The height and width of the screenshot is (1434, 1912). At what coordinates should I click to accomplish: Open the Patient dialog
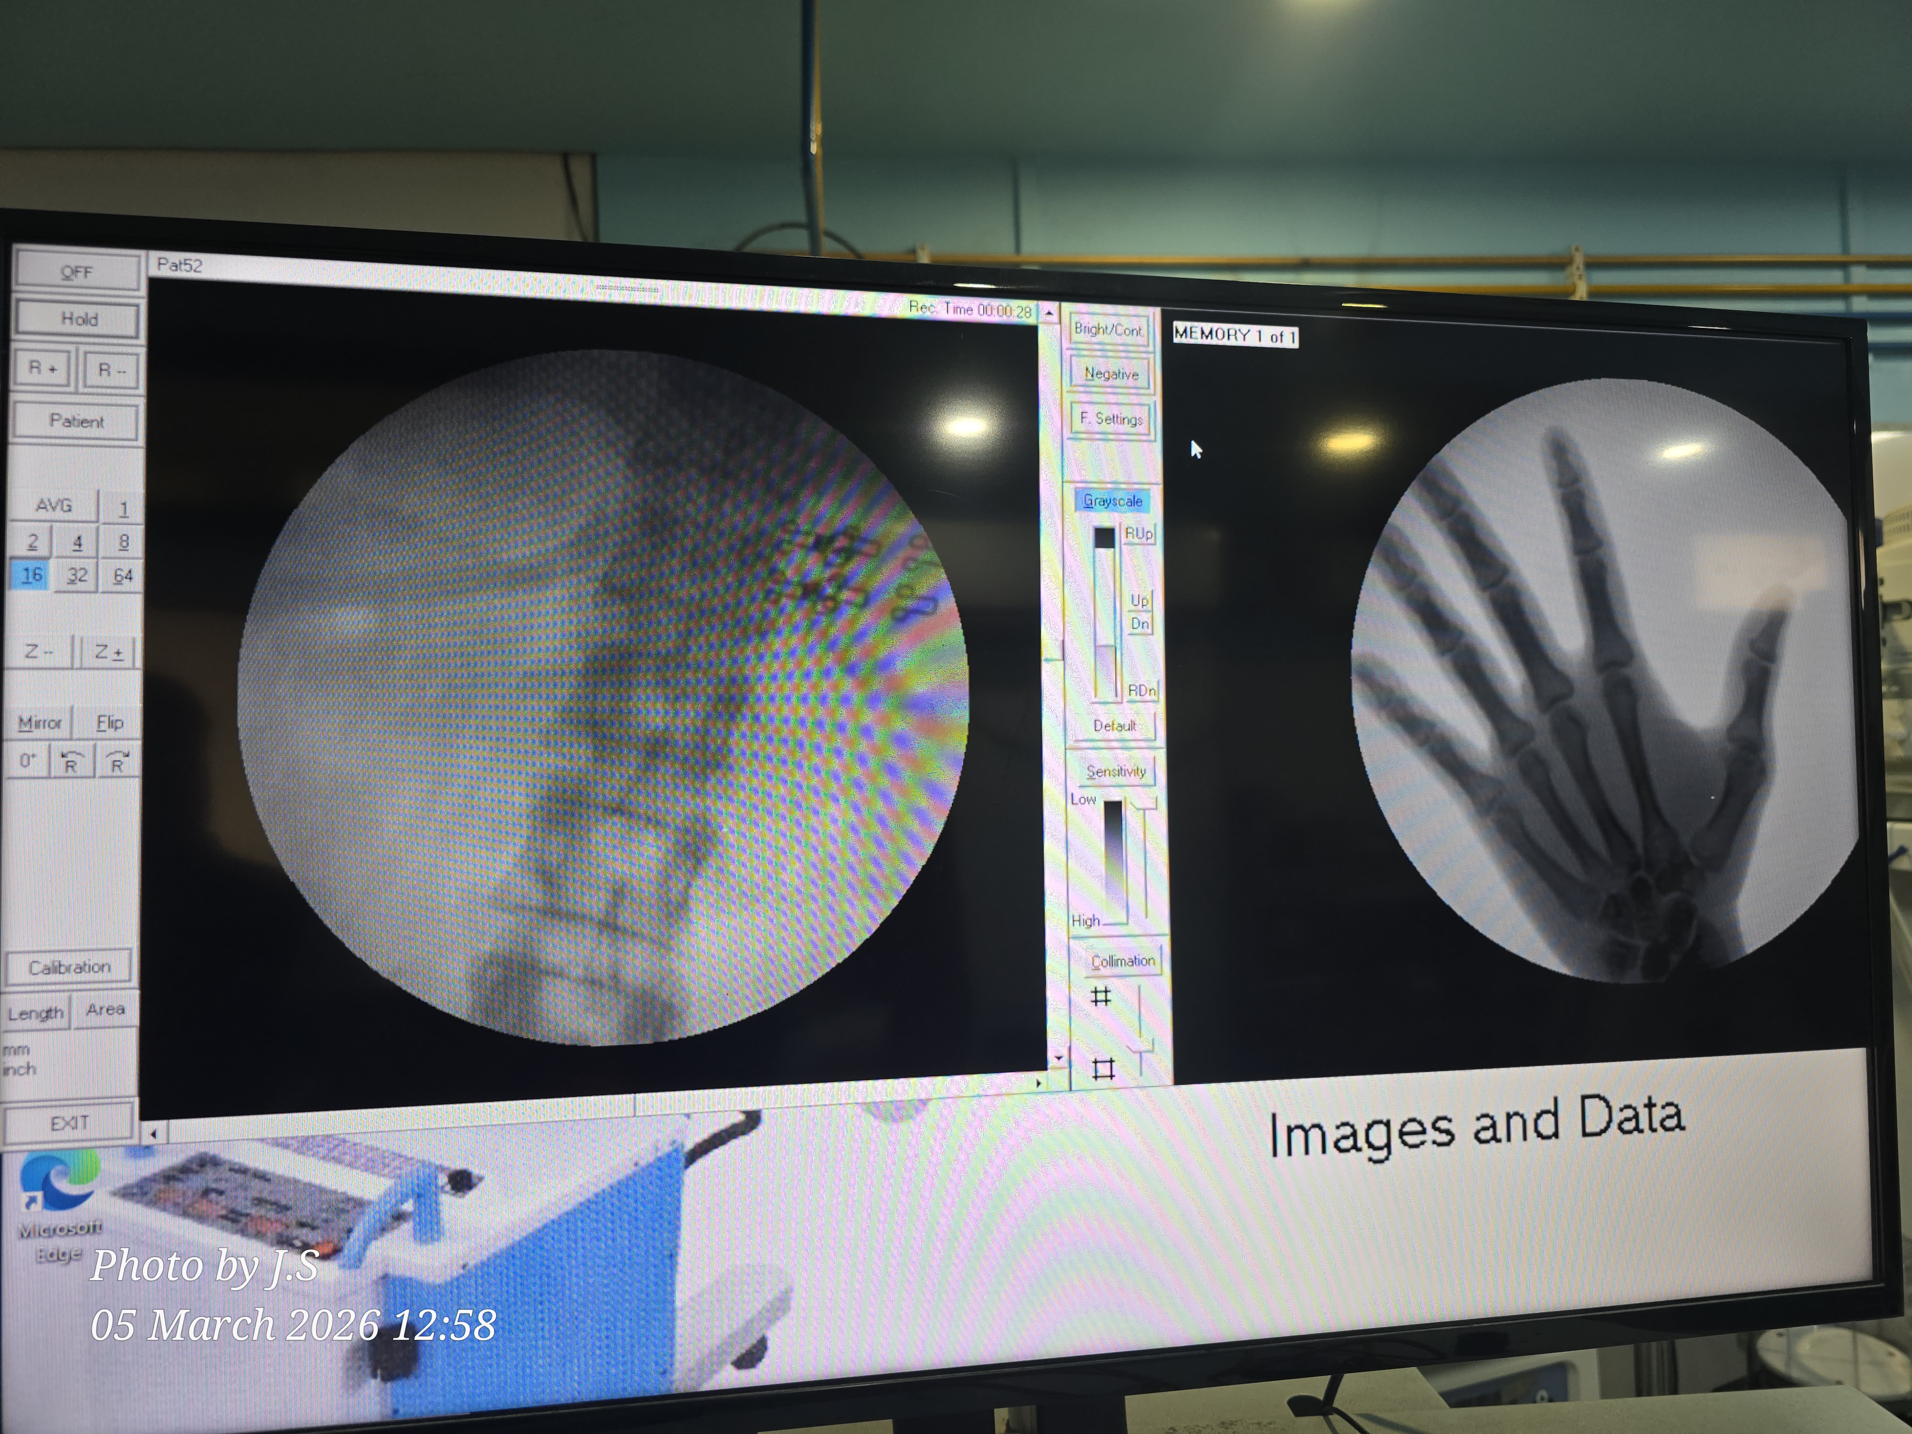[x=76, y=422]
